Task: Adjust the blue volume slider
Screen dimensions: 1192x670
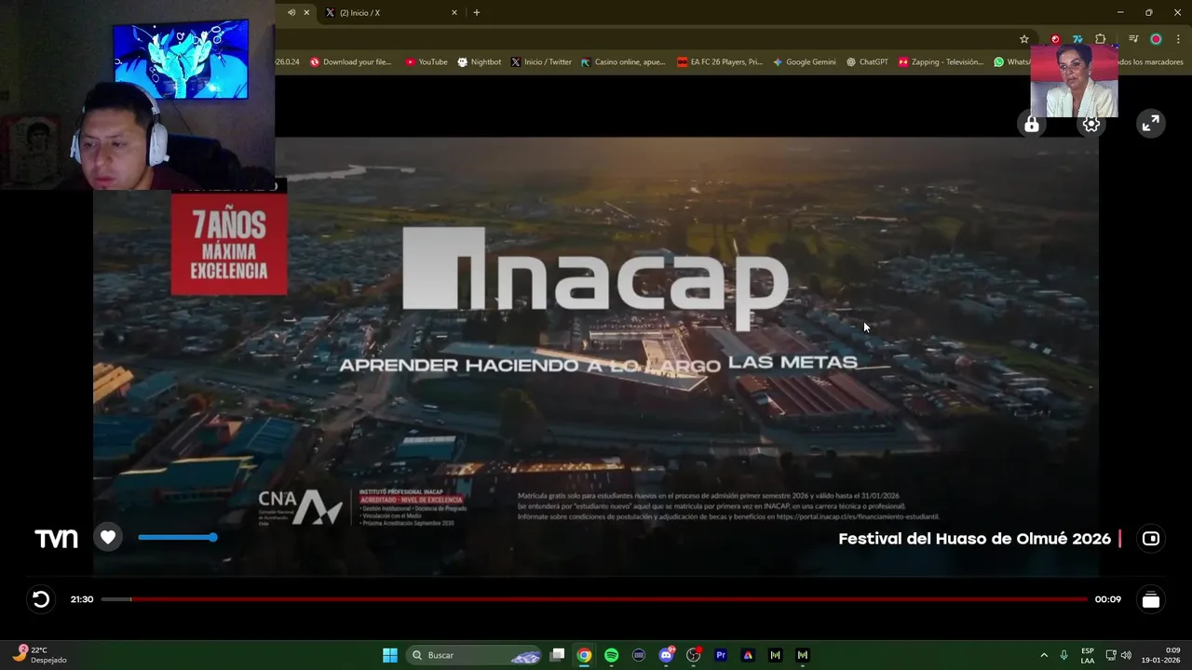Action: coord(177,537)
